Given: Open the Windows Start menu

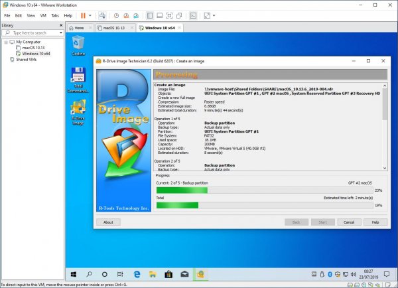Looking at the screenshot, I should pos(74,274).
